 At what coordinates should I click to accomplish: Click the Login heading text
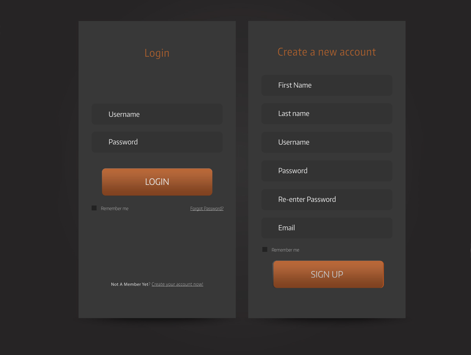pyautogui.click(x=157, y=53)
